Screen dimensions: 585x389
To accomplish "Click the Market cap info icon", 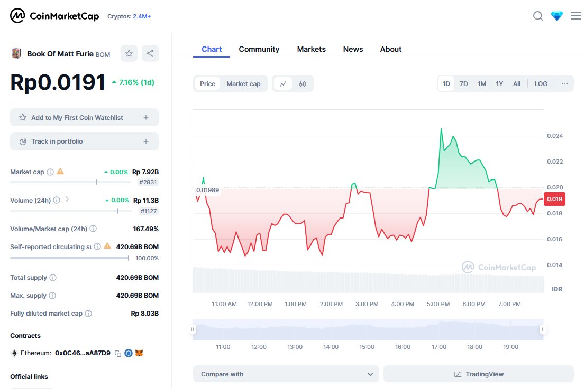I will tap(50, 172).
